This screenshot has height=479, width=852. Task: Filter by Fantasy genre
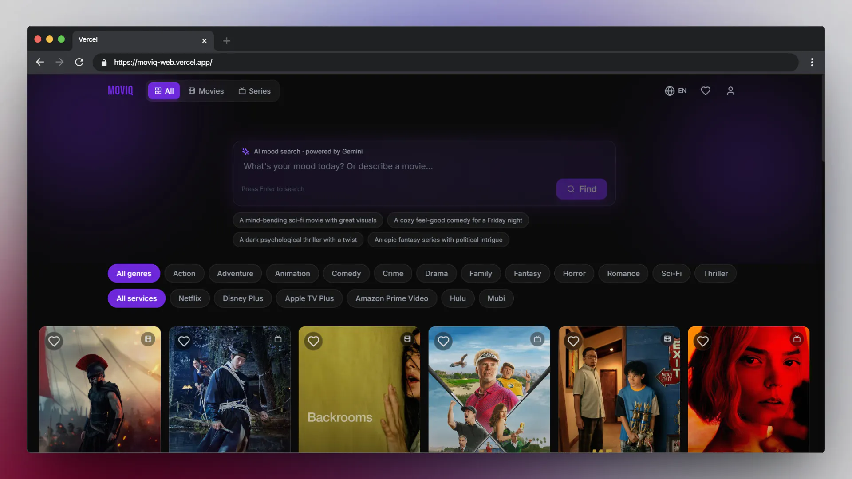527,273
